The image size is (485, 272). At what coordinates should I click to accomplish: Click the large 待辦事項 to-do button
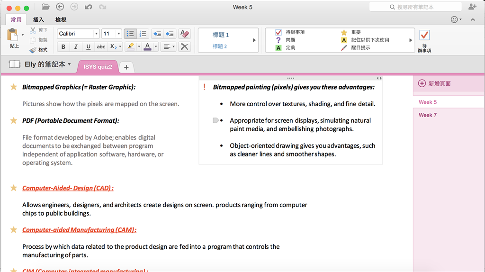click(424, 41)
